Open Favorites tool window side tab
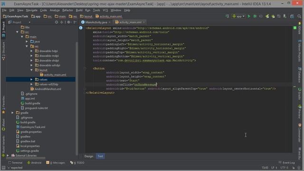 click(3, 104)
